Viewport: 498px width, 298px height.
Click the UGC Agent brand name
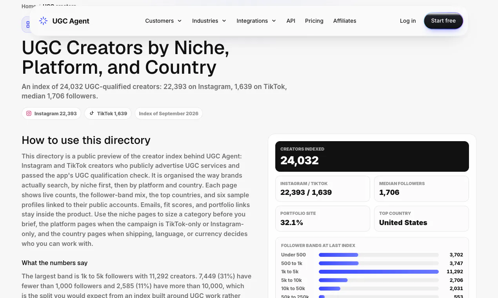[71, 21]
